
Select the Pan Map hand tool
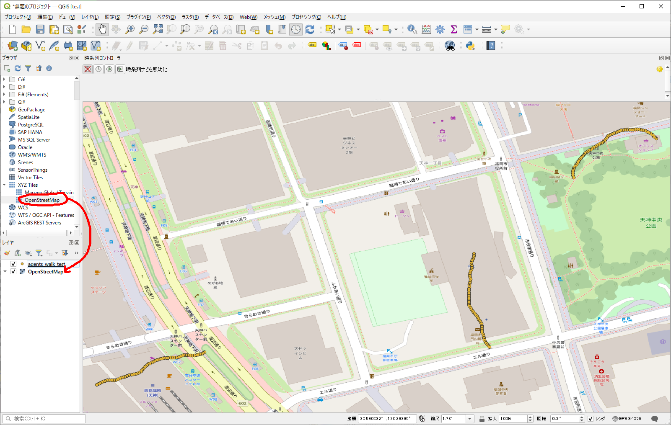(102, 29)
